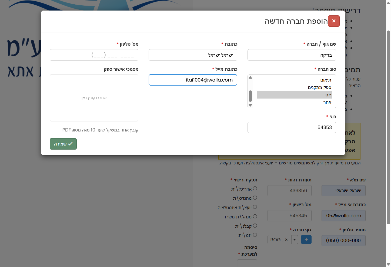
Task: Click the page vertical scrollbar thumb
Action: click(x=388, y=127)
